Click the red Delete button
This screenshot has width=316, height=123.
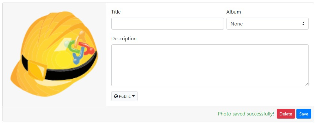[x=286, y=114]
